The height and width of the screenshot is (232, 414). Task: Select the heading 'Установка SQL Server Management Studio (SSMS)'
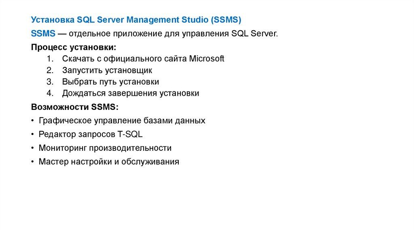[136, 20]
